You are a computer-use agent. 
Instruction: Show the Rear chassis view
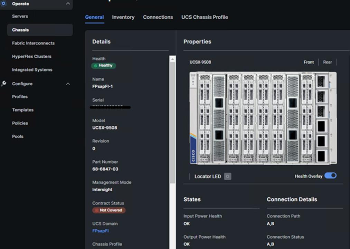click(328, 62)
